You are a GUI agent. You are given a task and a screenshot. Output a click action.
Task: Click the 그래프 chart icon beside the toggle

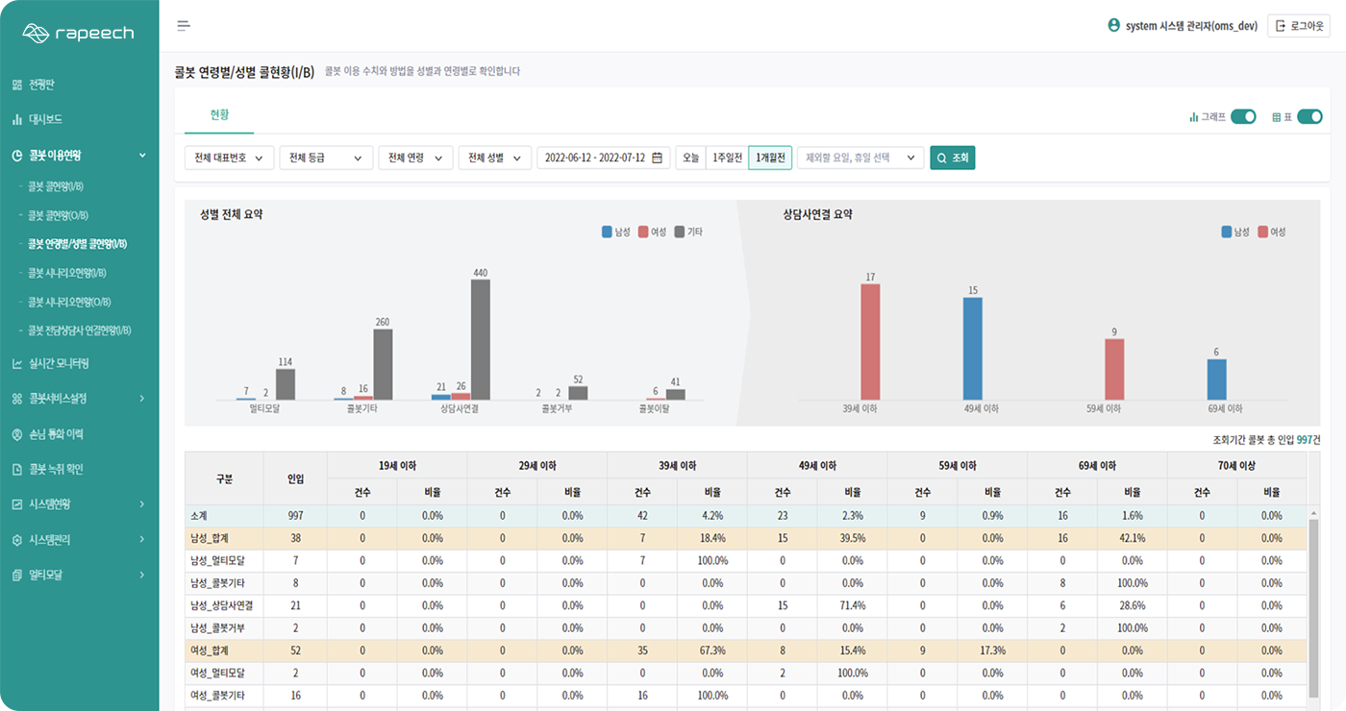point(1194,116)
